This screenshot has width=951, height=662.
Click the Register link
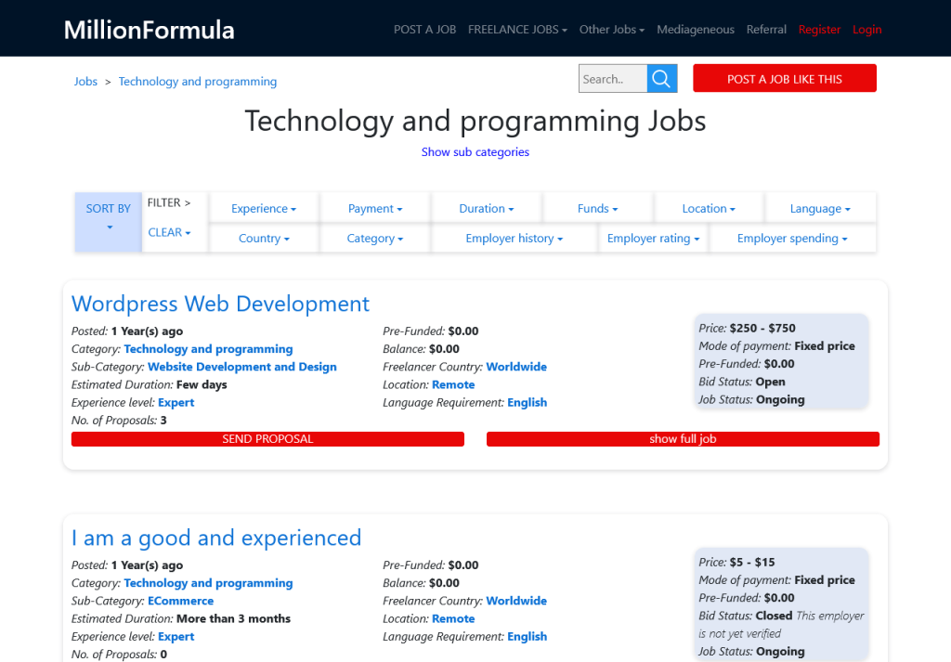[x=819, y=29]
